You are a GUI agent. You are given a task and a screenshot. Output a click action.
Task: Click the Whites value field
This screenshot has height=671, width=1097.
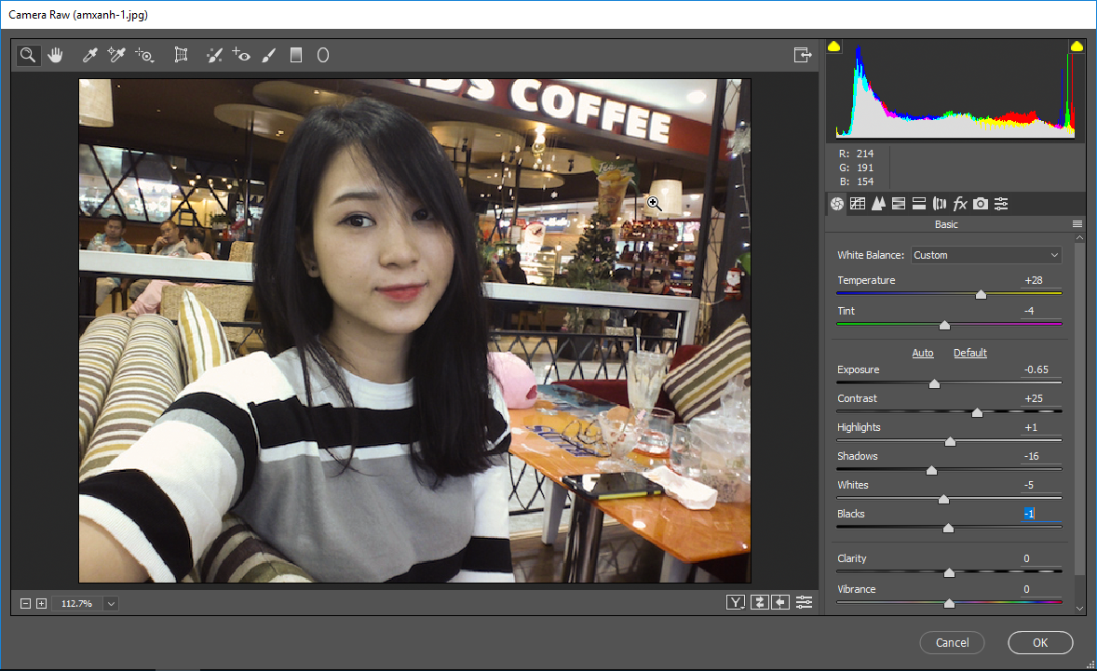(1039, 485)
